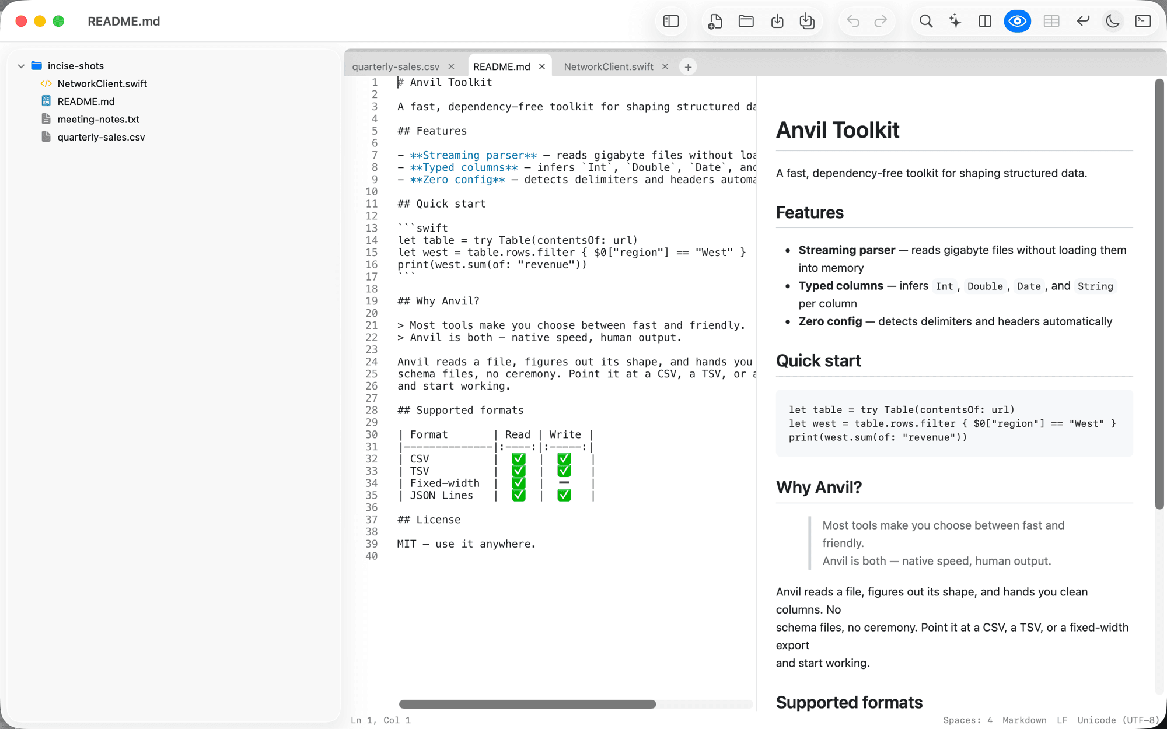Create a new file with toolbar icon
The width and height of the screenshot is (1167, 729).
[x=715, y=22]
